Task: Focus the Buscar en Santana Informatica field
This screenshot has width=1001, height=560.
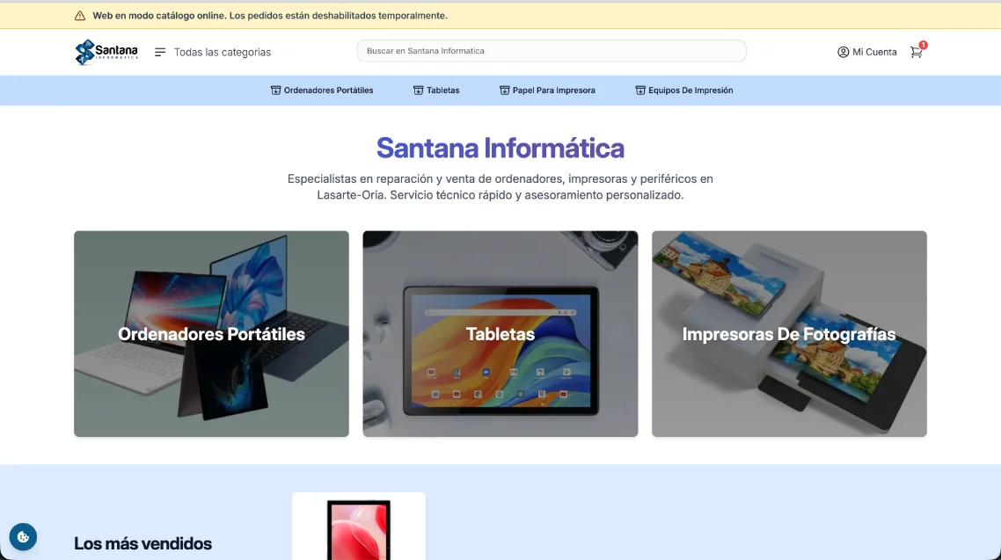Action: point(552,51)
